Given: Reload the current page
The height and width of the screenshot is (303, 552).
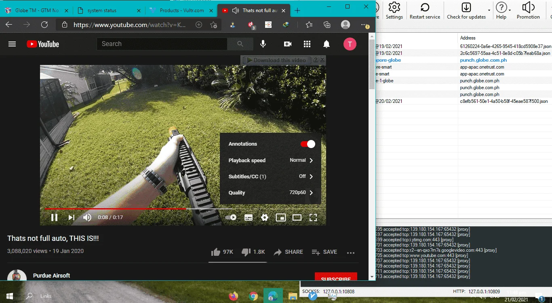Looking at the screenshot, I should pos(44,25).
